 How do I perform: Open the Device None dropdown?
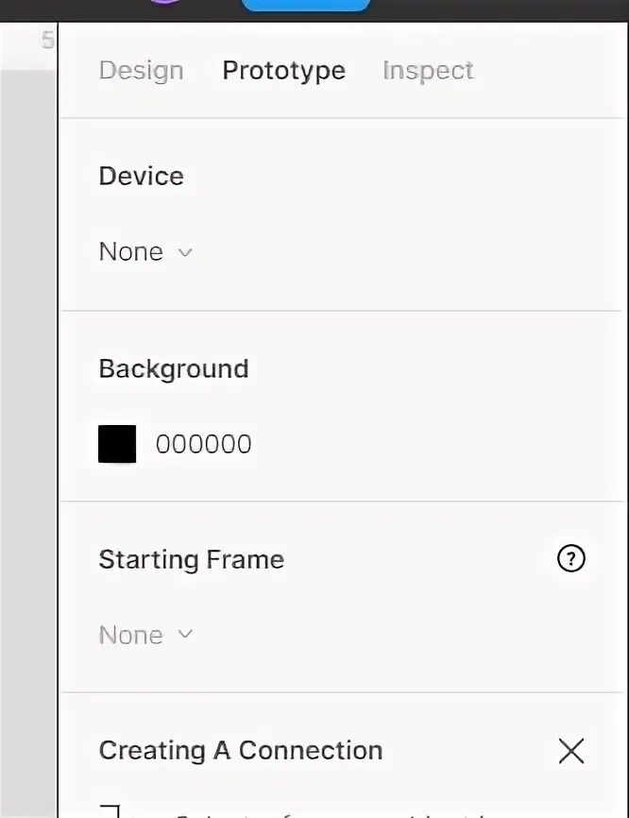click(x=145, y=252)
